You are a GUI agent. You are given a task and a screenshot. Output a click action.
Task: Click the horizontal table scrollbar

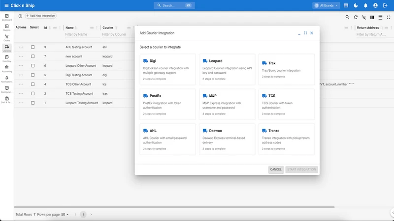click(174, 207)
